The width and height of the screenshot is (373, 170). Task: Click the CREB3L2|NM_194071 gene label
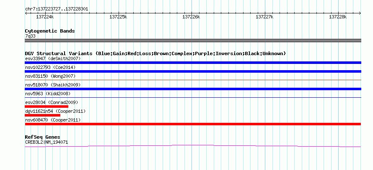pyautogui.click(x=47, y=142)
